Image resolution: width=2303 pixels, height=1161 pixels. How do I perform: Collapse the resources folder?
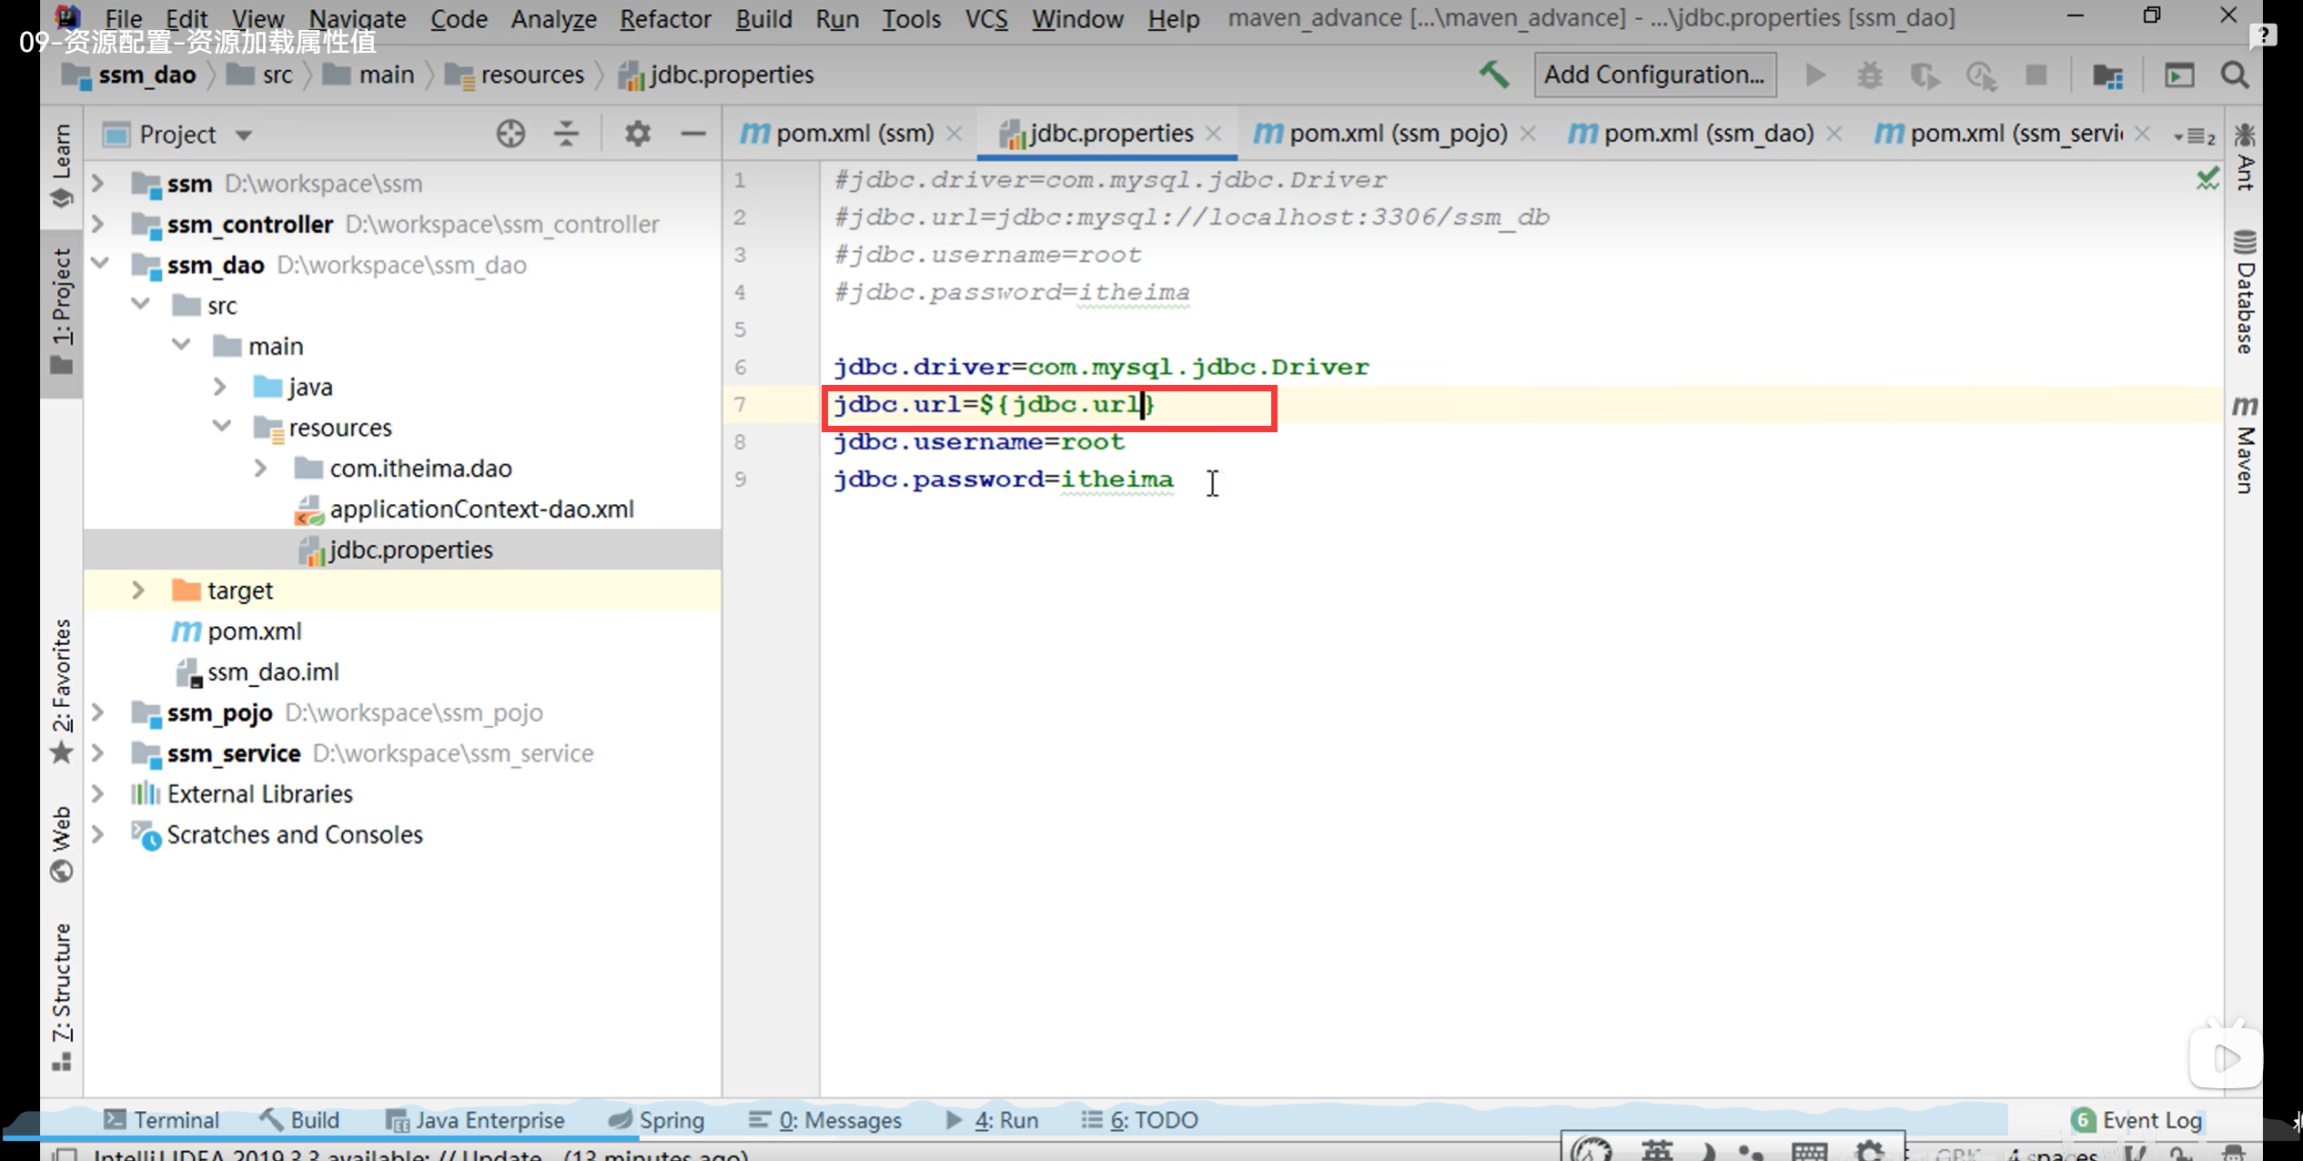[x=221, y=427]
